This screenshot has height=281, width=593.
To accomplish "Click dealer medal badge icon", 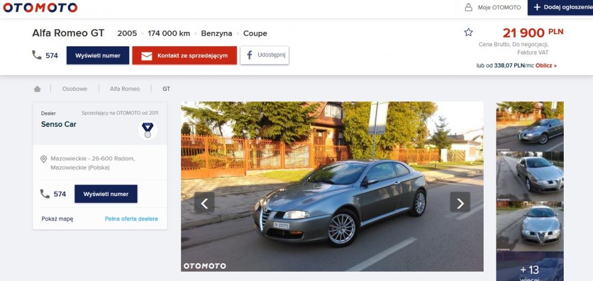I will click(147, 130).
